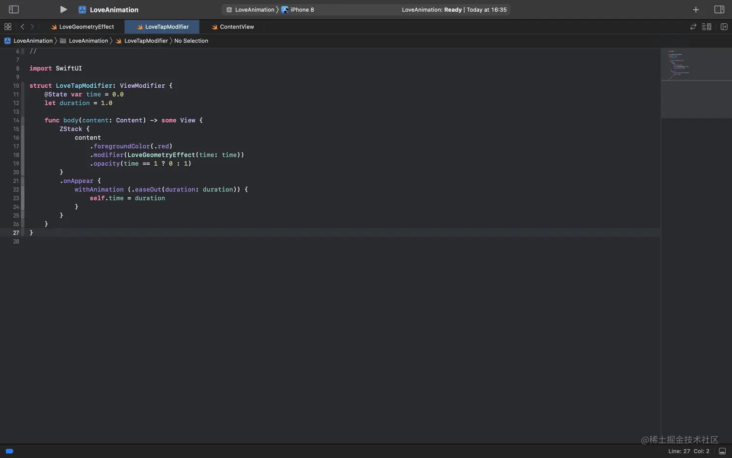Screen dimensions: 732x458
Task: Open the LoveAnimation folder breadcrumb
Action: point(84,41)
